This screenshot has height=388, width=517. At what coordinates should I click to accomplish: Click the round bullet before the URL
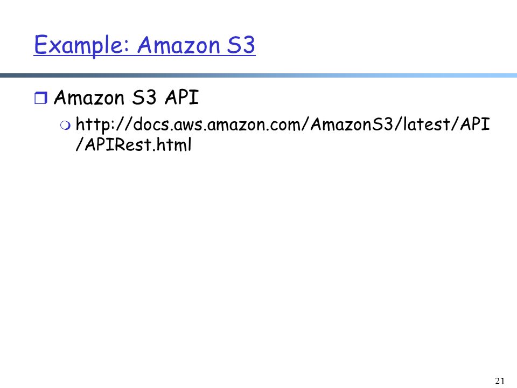click(x=65, y=126)
